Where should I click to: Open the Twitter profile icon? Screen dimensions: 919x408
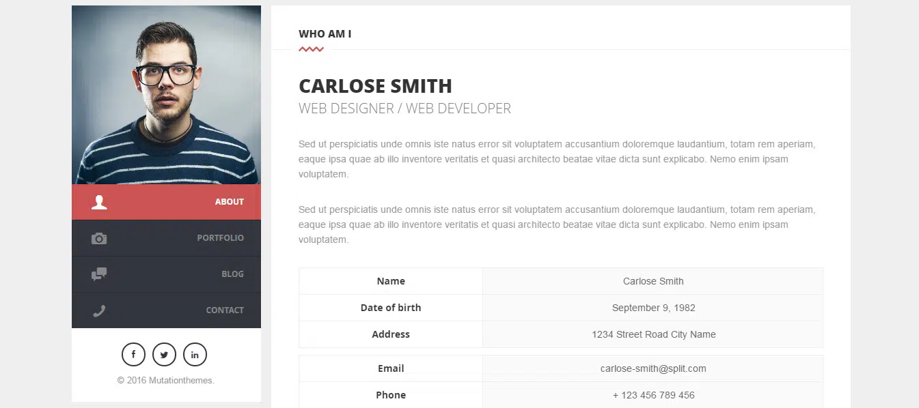(164, 355)
